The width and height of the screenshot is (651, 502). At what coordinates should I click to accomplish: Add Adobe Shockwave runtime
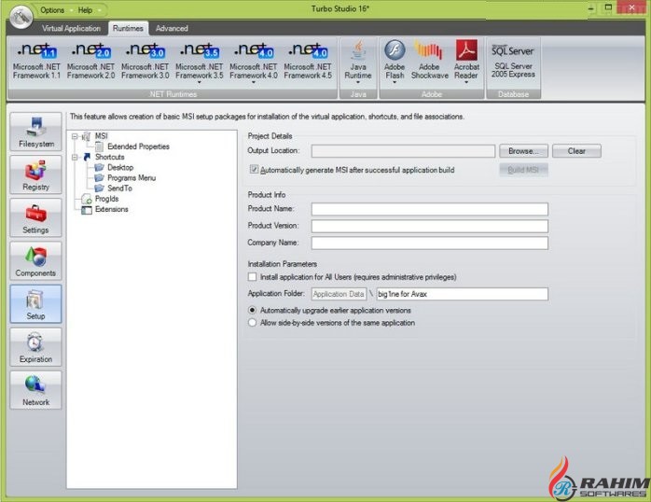coord(430,61)
